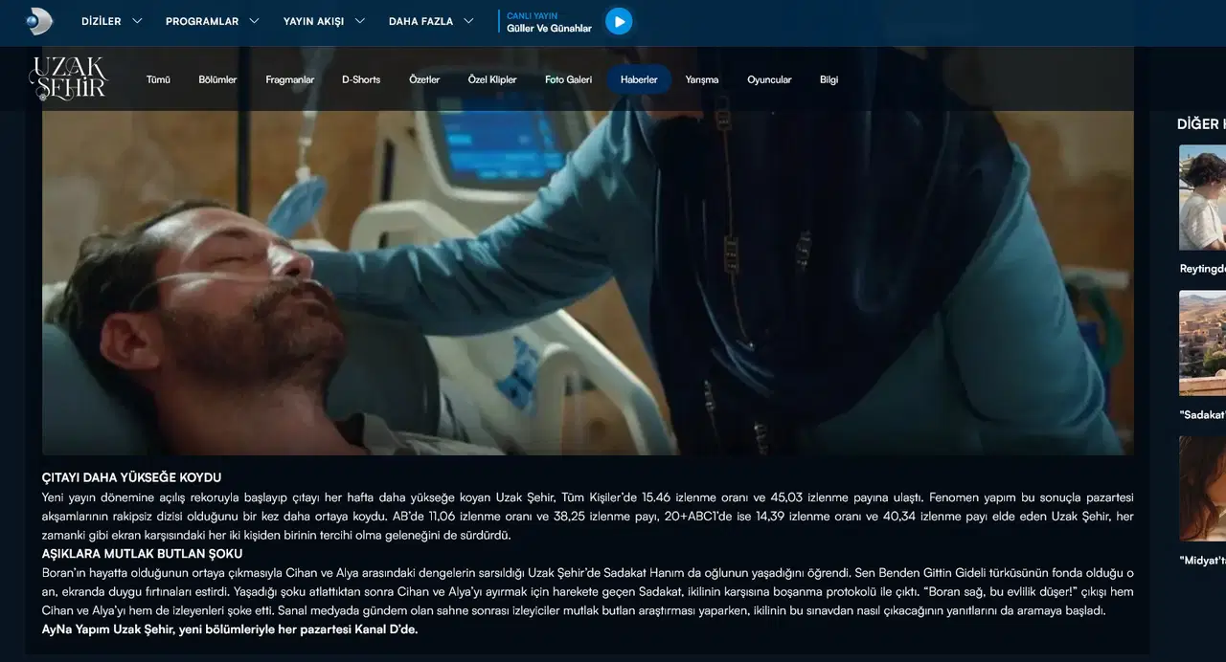
Task: View the Foto Galeri tab
Action: (568, 79)
